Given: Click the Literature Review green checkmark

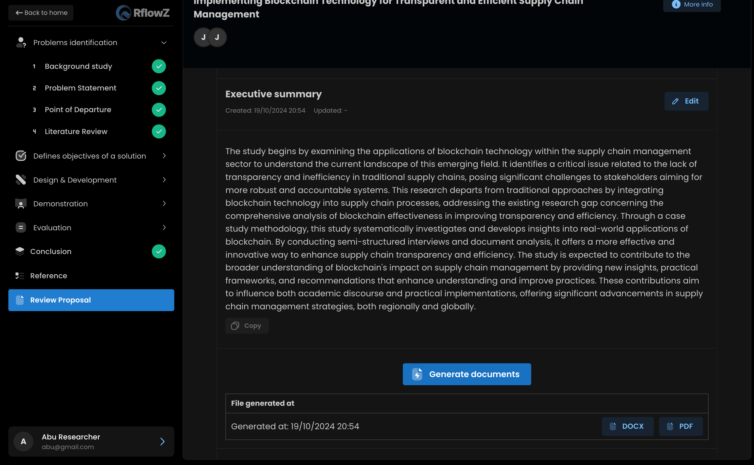Looking at the screenshot, I should 159,132.
